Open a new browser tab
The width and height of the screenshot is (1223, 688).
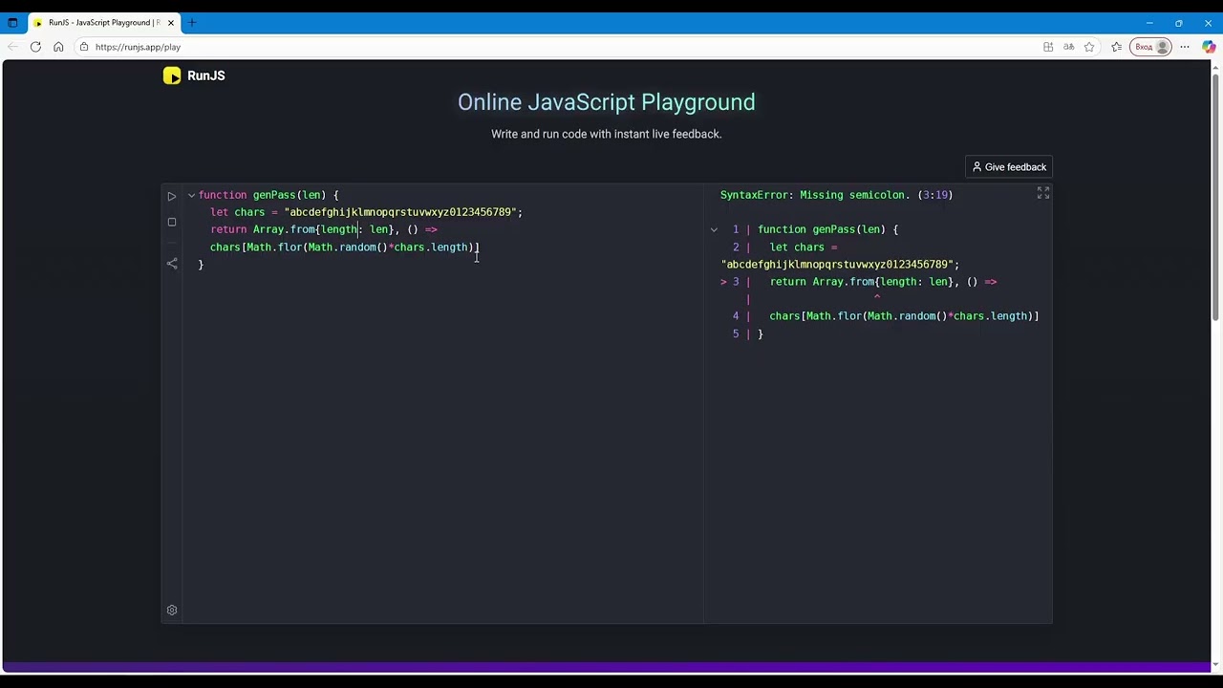[192, 22]
